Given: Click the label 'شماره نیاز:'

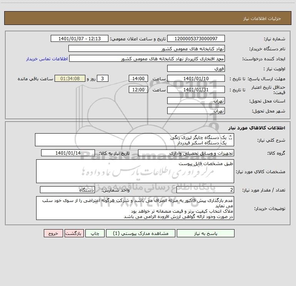Looking at the screenshot, I should click(x=274, y=39).
